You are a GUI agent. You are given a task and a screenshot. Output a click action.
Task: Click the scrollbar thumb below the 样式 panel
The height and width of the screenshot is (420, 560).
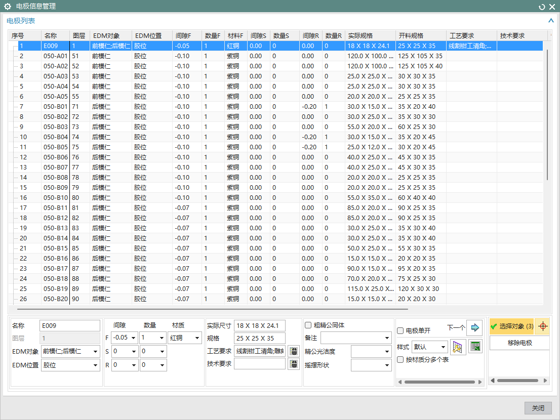click(439, 382)
